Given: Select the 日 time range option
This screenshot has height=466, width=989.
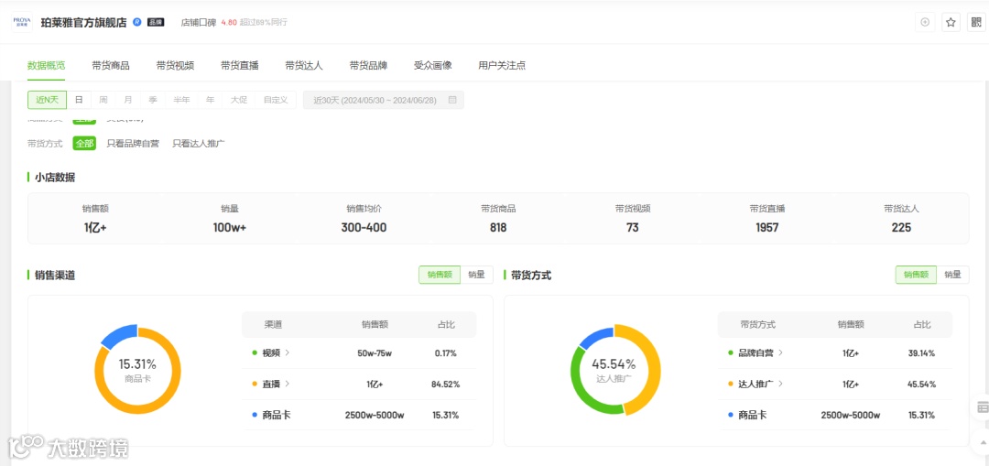Looking at the screenshot, I should coord(79,100).
